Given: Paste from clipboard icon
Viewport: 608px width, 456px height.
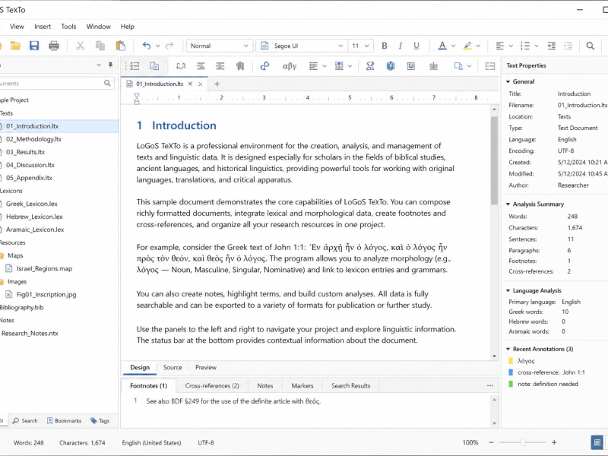Looking at the screenshot, I should [x=121, y=46].
